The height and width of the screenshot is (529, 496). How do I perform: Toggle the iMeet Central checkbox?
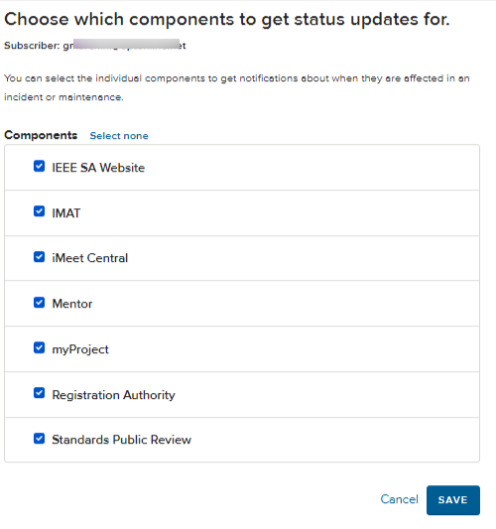pos(39,257)
